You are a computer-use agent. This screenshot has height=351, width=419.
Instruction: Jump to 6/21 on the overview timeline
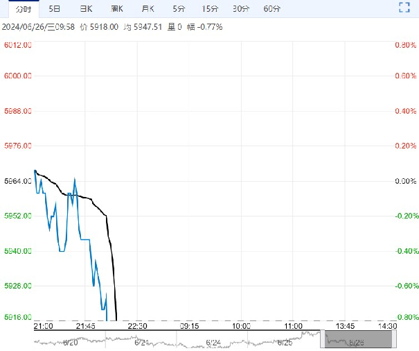(142, 341)
